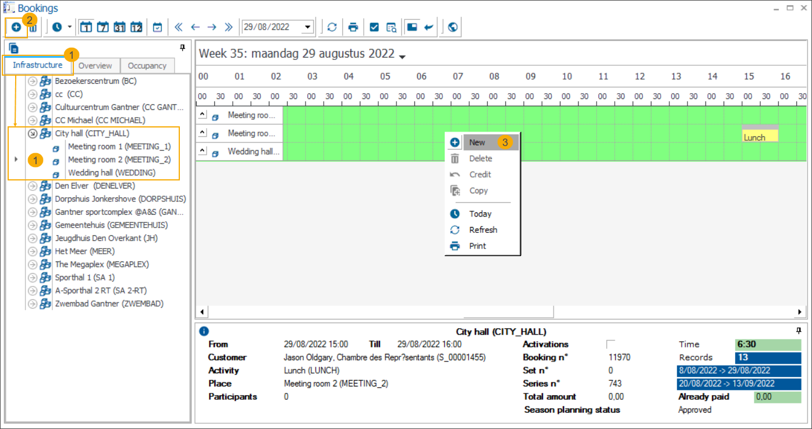Click the Print icon in the toolbar
Viewport: 812px width, 429px height.
[x=354, y=26]
